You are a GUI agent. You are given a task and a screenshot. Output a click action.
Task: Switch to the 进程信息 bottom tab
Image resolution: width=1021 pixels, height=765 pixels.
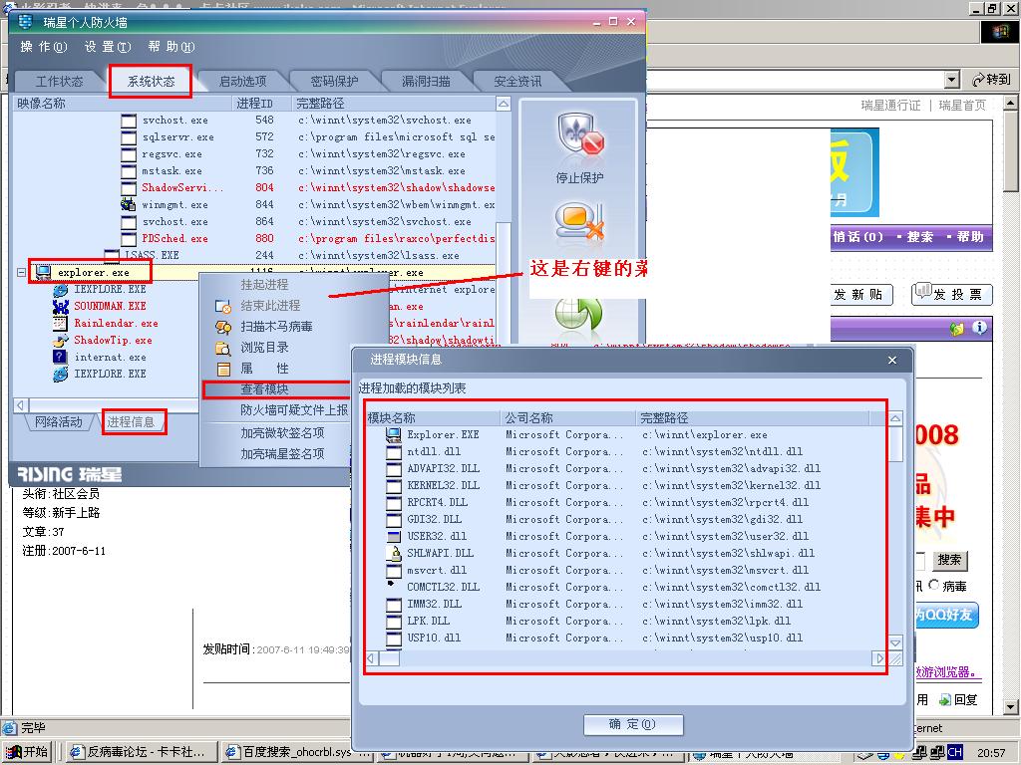pyautogui.click(x=131, y=422)
